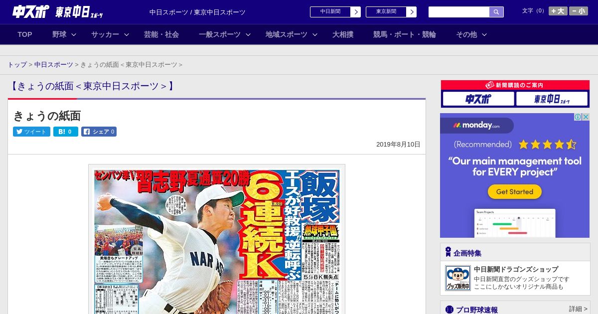Click the きょうの紙面 heading
598x314 pixels.
47,116
